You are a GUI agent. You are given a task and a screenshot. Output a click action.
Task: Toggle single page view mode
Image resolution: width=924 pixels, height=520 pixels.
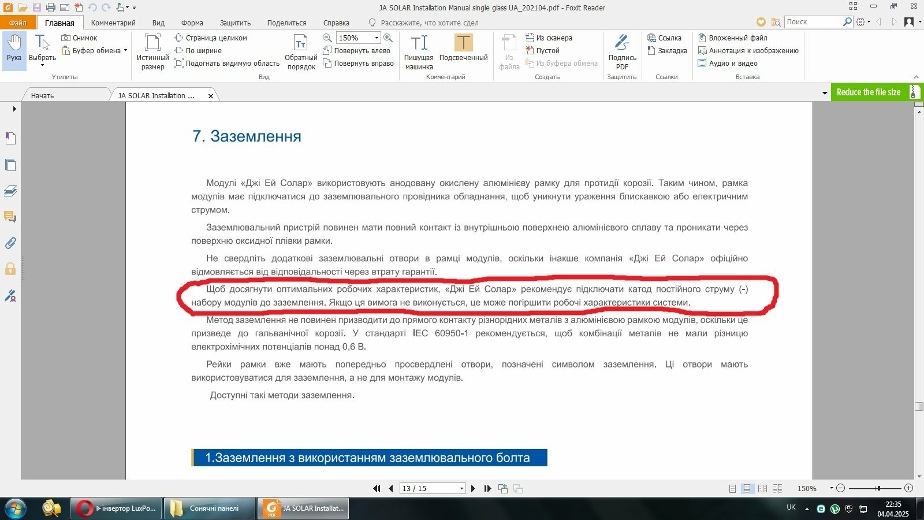[x=732, y=489]
